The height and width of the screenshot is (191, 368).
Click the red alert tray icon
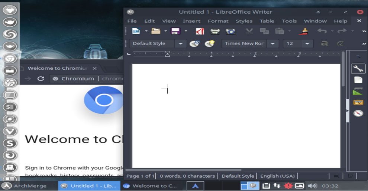point(288,186)
